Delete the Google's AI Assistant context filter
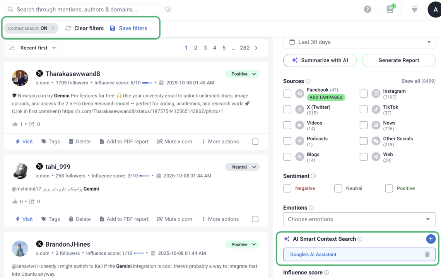The height and width of the screenshot is (278, 441). (427, 254)
